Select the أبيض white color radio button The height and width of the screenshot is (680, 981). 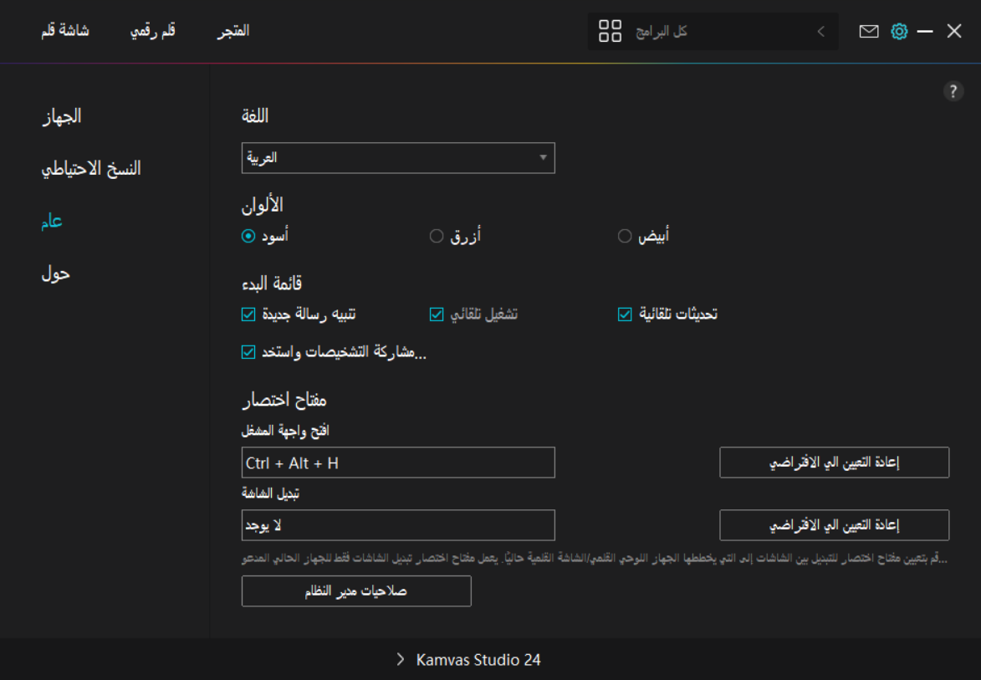pyautogui.click(x=625, y=236)
